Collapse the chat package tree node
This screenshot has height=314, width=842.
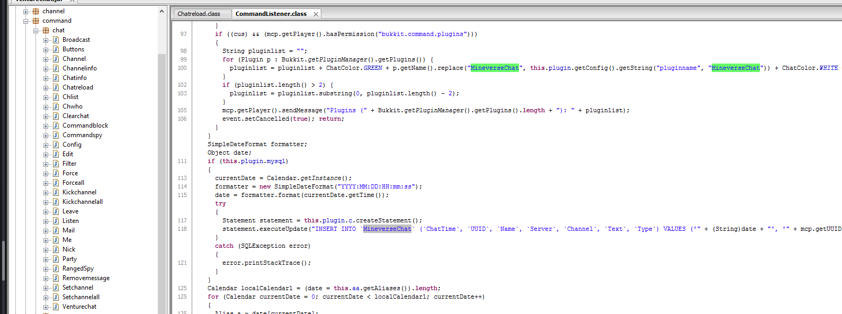[x=36, y=31]
